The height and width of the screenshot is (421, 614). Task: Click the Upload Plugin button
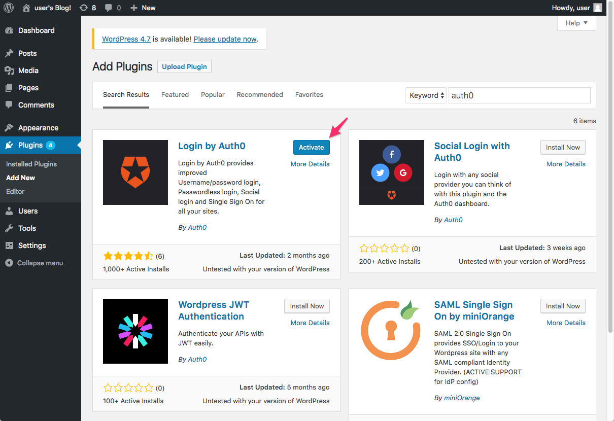(184, 66)
